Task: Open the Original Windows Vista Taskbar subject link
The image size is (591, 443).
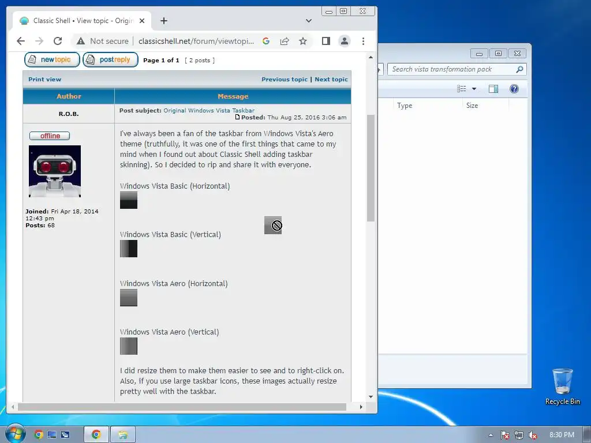Action: pos(209,110)
